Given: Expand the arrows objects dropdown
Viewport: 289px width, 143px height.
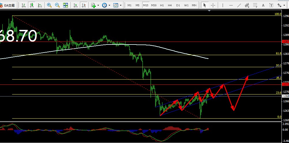Looking at the screenshot, I should coord(284,5).
